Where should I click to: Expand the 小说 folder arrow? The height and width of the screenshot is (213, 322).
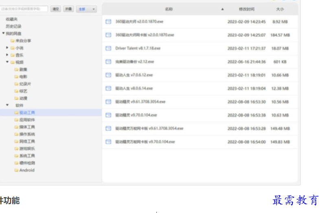click(x=7, y=48)
